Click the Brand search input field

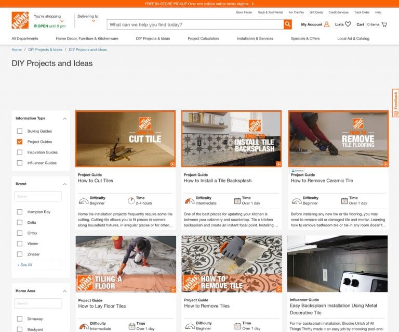tap(38, 197)
